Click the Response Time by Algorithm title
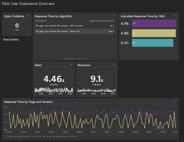Image resolution: width=184 pixels, height=142 pixels. [x=53, y=16]
